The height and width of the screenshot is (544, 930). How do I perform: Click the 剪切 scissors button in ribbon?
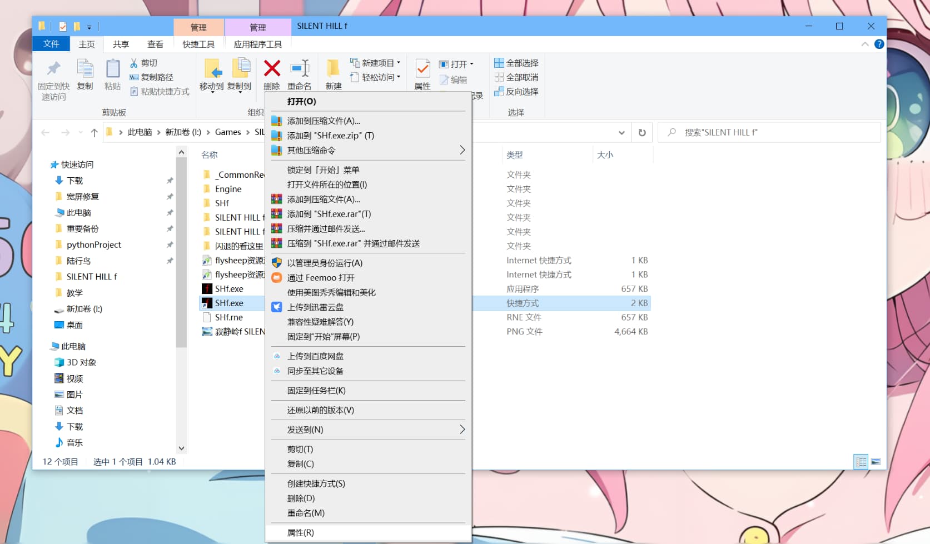(x=144, y=63)
